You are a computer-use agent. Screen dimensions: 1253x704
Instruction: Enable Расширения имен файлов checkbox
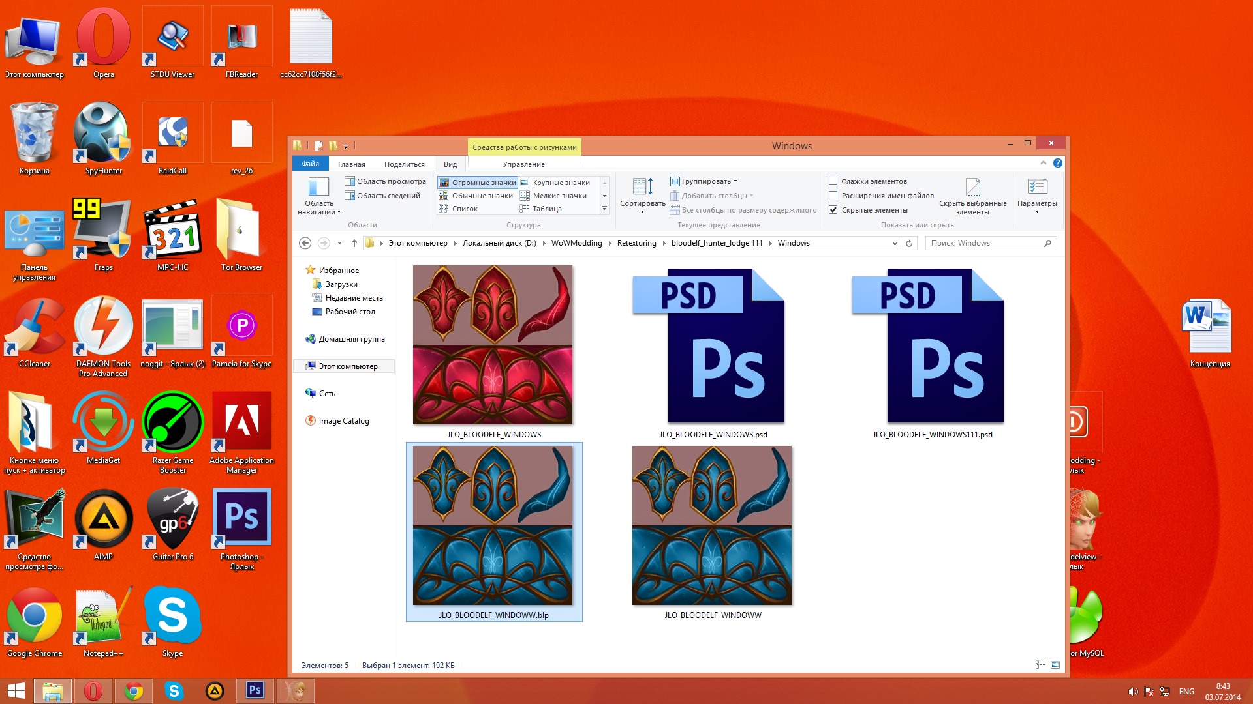click(833, 196)
